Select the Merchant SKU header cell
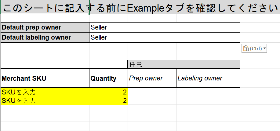 (45, 78)
